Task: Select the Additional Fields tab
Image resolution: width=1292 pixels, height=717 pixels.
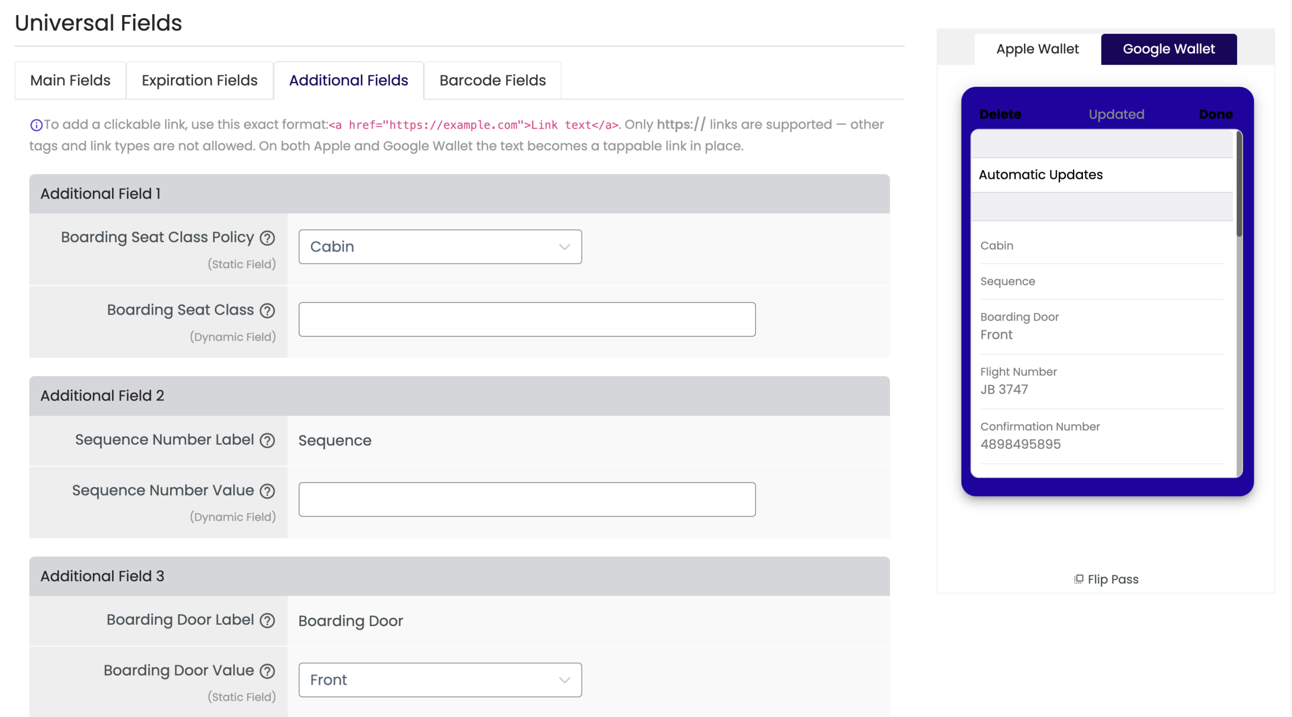Action: click(348, 80)
